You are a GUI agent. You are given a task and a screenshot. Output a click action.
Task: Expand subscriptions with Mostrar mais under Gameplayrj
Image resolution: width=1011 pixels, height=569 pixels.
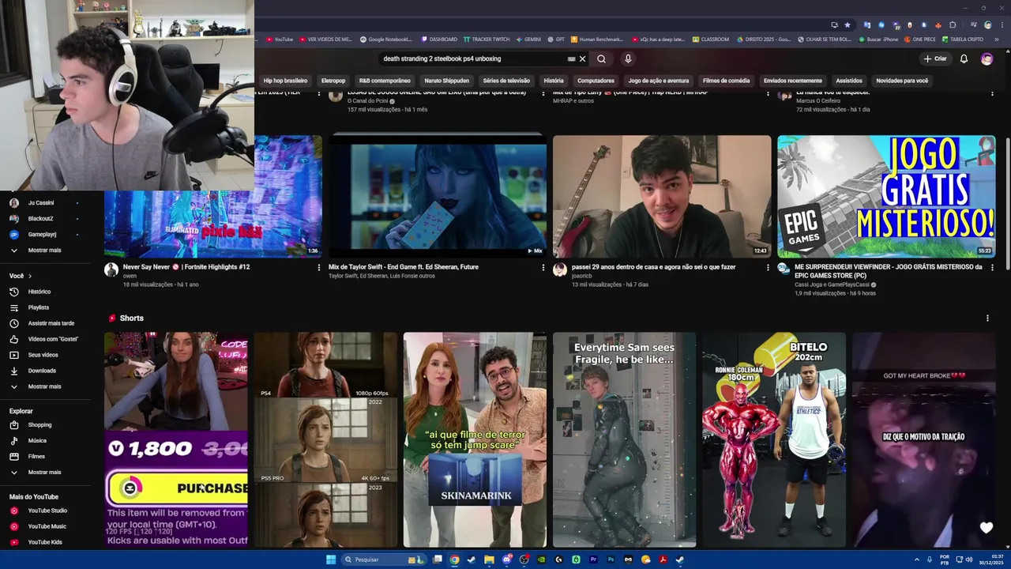[x=45, y=251]
